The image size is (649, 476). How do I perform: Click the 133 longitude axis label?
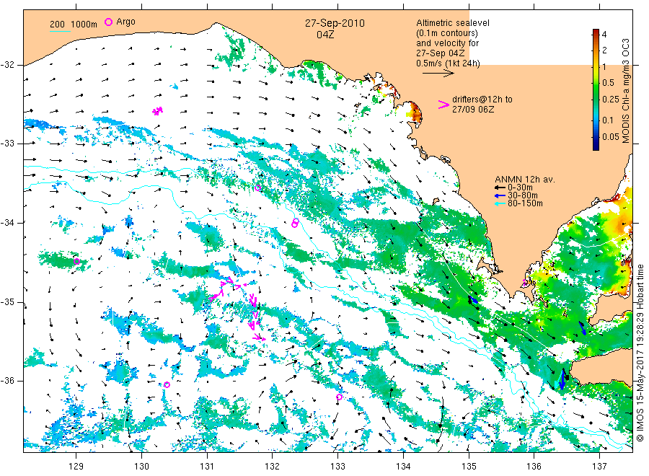337,467
